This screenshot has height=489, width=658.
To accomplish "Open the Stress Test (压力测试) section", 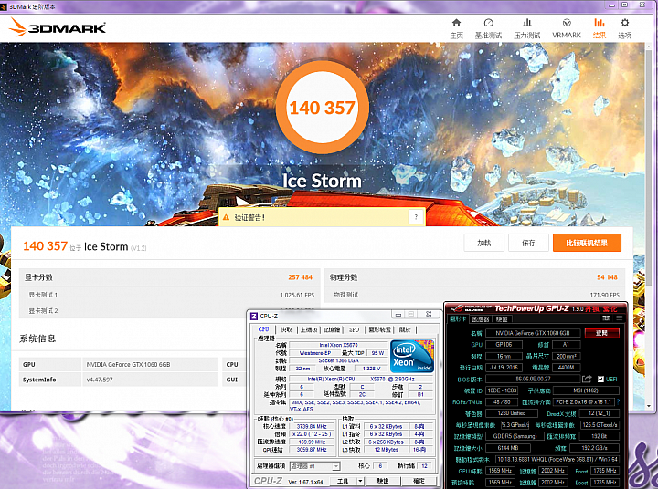I will (x=527, y=28).
